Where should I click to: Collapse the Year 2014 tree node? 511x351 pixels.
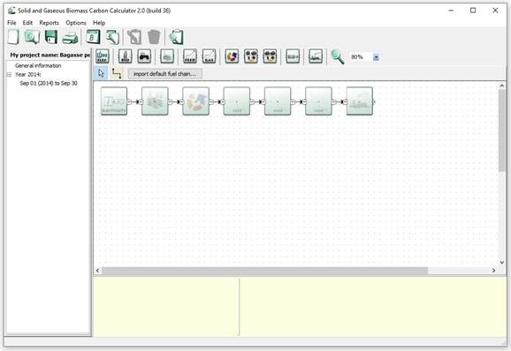click(x=10, y=74)
